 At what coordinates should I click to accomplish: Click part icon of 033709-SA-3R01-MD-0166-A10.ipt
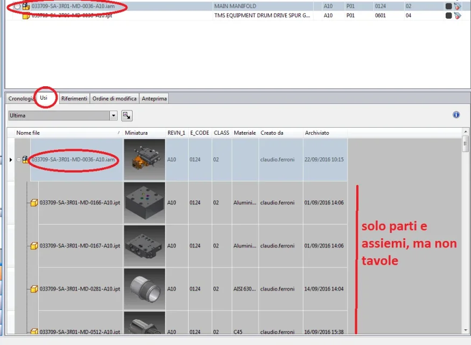[x=34, y=203]
